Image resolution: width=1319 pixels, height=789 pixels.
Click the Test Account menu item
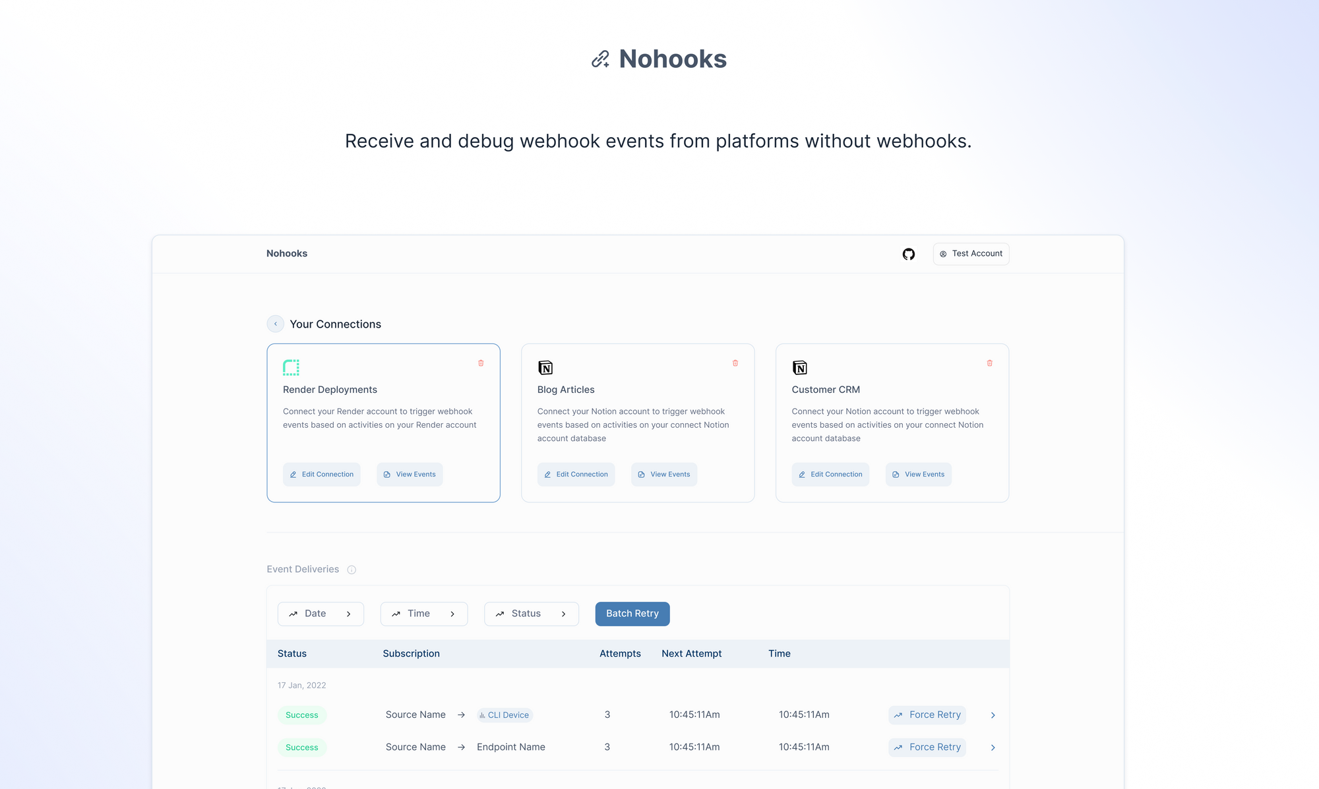point(971,254)
